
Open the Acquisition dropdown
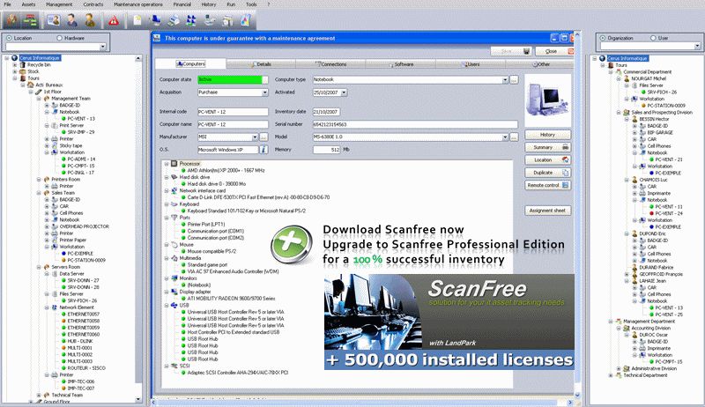click(265, 92)
